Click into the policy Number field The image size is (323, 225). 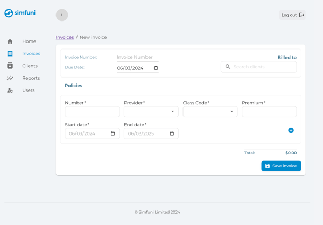[x=92, y=111]
